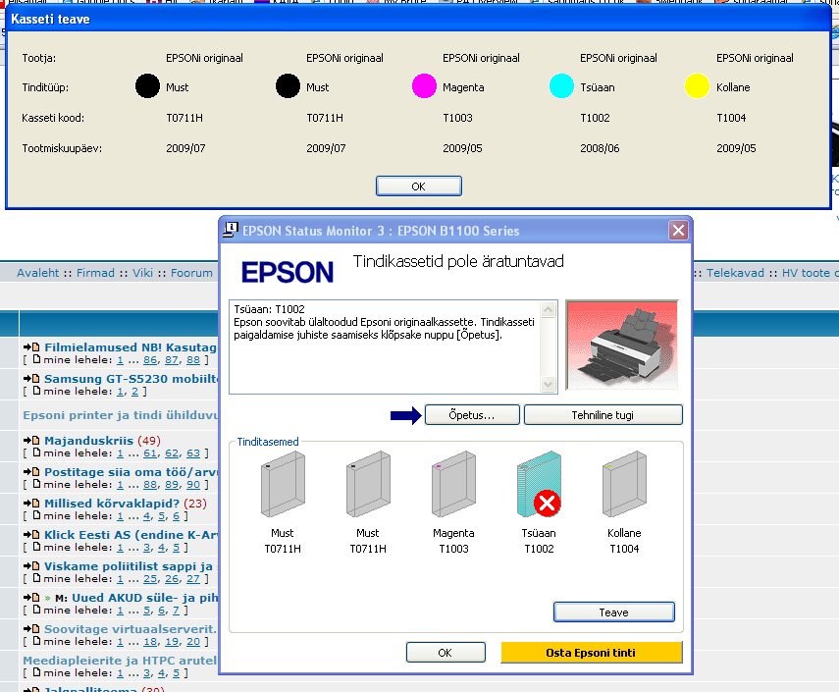
Task: Click the Tehniline tugi button
Action: pyautogui.click(x=603, y=415)
